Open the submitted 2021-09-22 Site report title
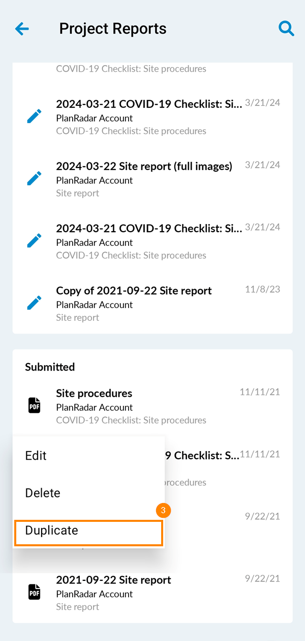Viewport: 305px width, 641px height. click(113, 580)
